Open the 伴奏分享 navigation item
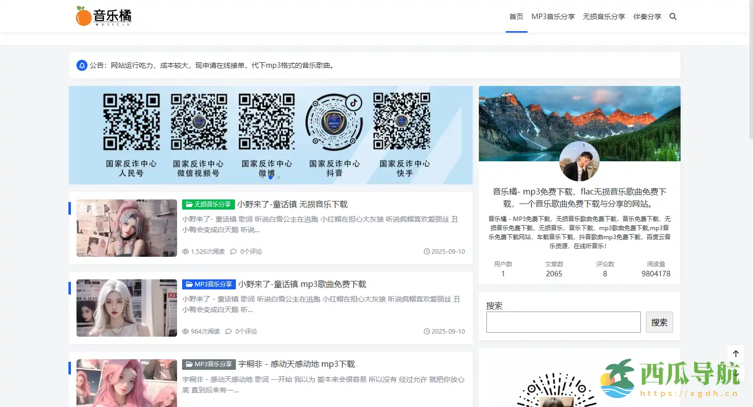753x407 pixels. pos(647,17)
